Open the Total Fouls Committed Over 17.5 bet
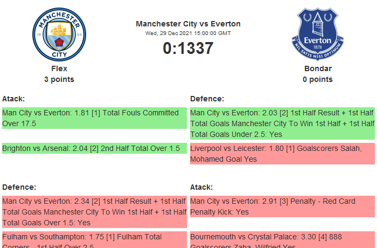This screenshot has height=248, width=377. coord(94,118)
